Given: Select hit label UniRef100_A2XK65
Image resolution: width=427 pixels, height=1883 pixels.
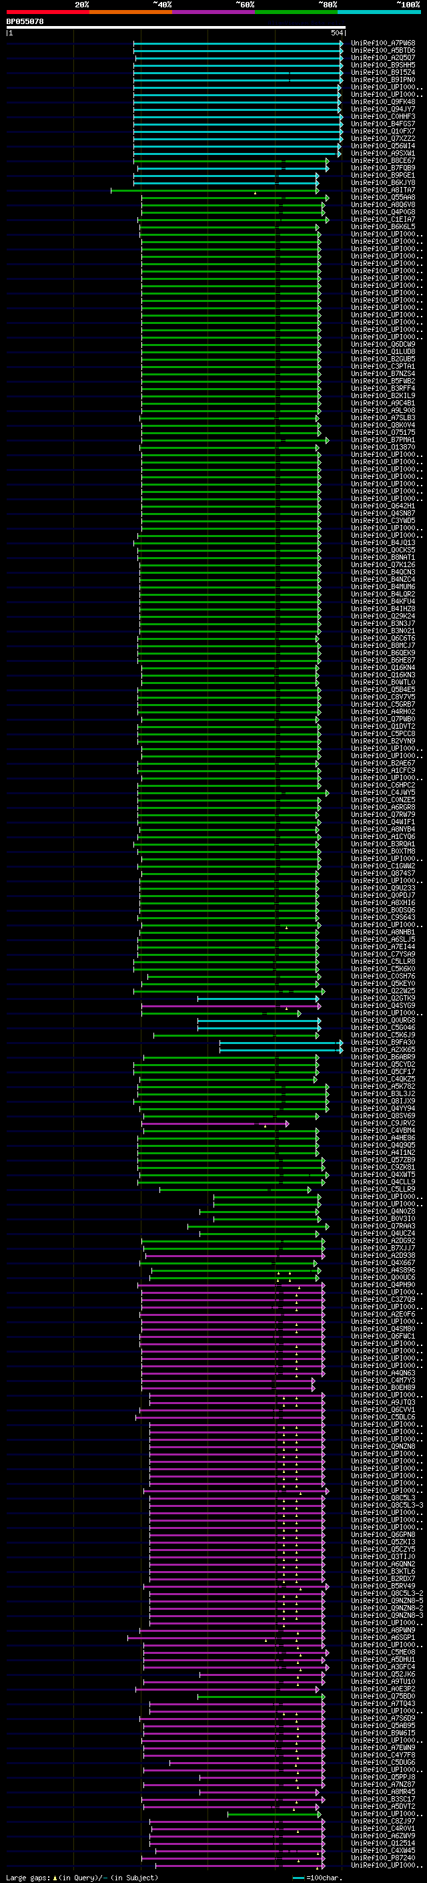Looking at the screenshot, I should coord(383,1049).
